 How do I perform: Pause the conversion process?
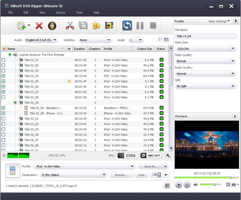pyautogui.click(x=140, y=26)
